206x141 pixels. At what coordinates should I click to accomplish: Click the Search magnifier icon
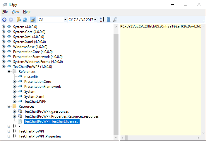point(115,20)
